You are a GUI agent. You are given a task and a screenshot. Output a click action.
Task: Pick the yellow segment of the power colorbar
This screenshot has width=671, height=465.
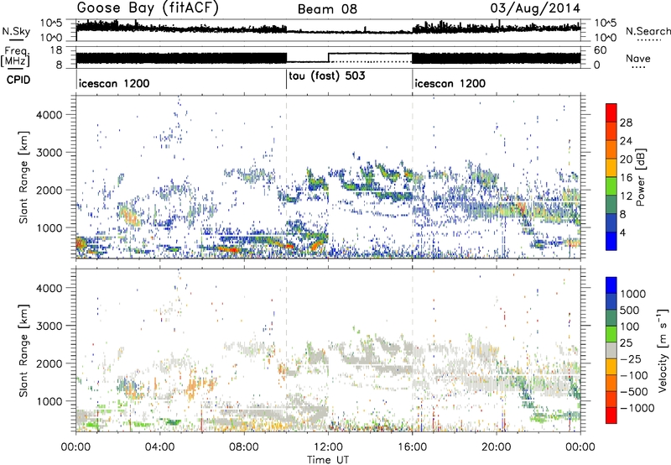pos(611,168)
